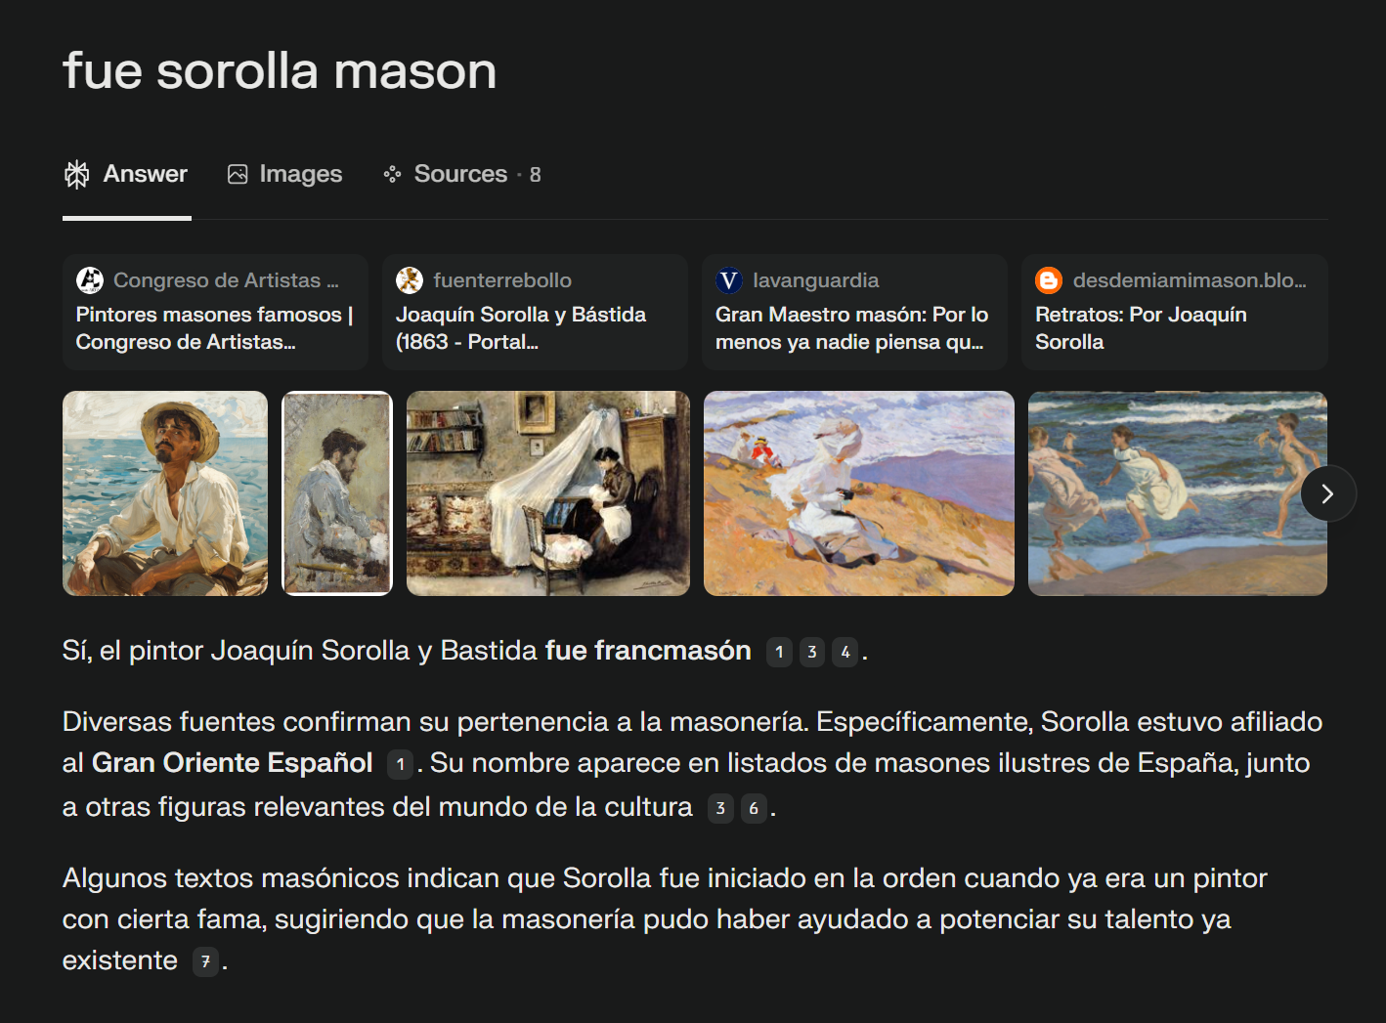Click the orange Blogger favicon
Screen dimensions: 1386x1023
coord(1049,280)
